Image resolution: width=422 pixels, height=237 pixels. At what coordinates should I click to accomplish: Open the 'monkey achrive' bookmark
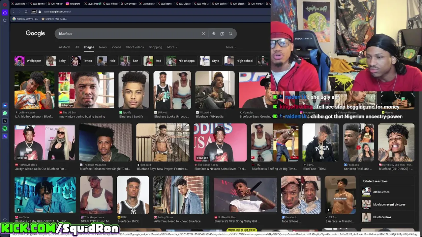pos(25,19)
